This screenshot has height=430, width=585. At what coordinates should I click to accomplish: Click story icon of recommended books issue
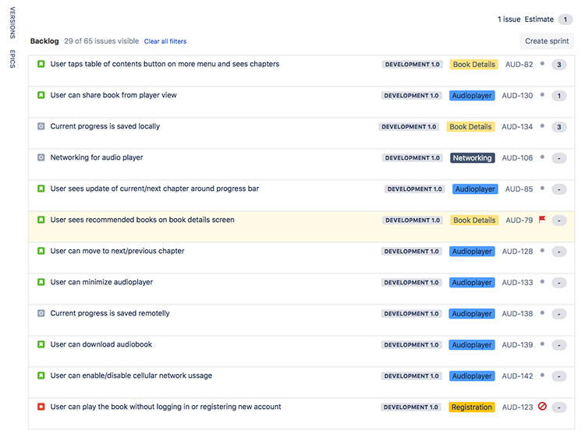pyautogui.click(x=41, y=220)
